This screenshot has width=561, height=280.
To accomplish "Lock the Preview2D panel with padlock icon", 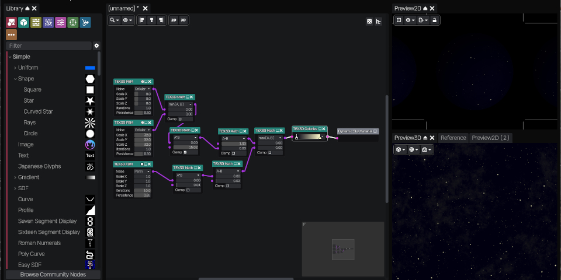I will [x=434, y=20].
